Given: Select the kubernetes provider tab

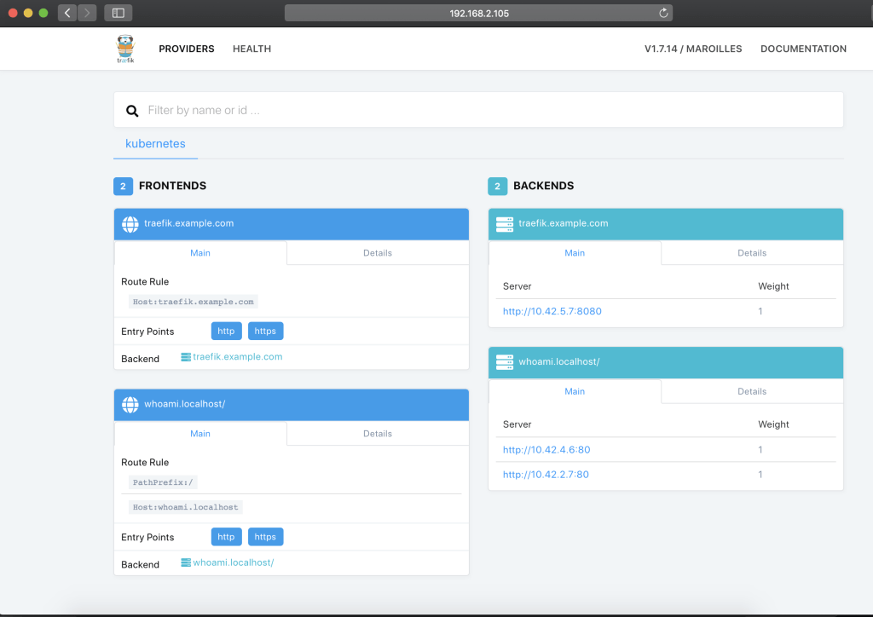Looking at the screenshot, I should [x=155, y=143].
